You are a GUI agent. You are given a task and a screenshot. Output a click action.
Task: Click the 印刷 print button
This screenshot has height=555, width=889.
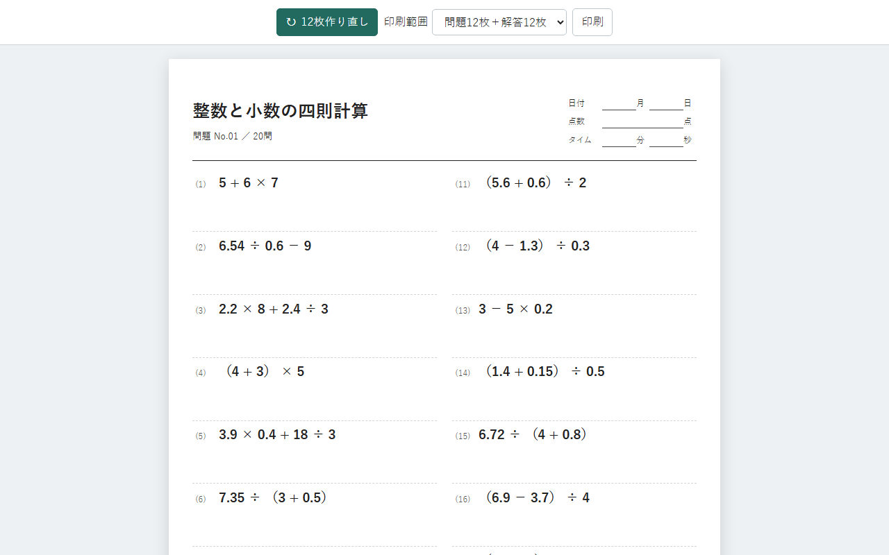click(x=592, y=22)
